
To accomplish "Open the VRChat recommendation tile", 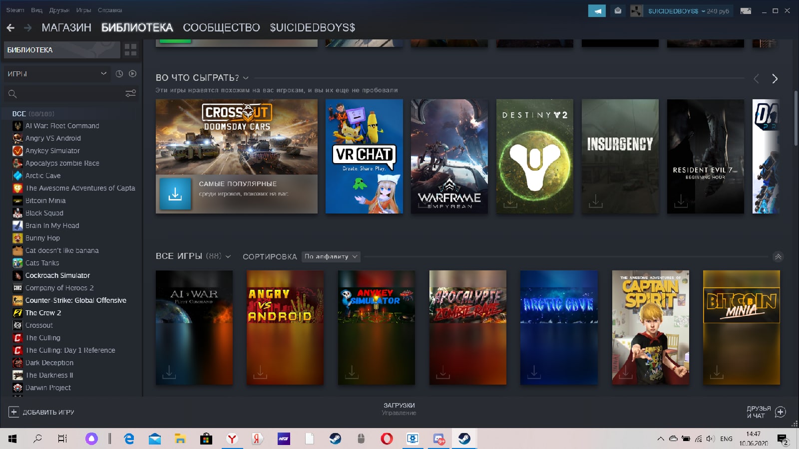I will [364, 156].
